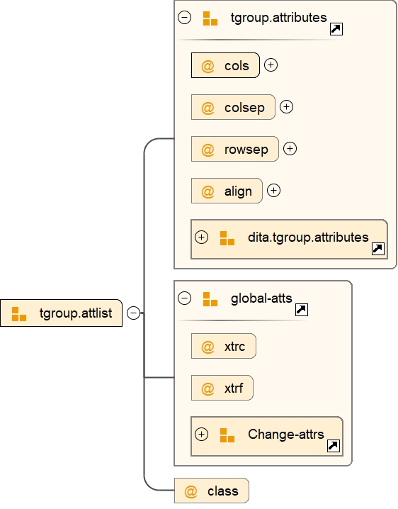Select the align attribute label
Image resolution: width=398 pixels, height=509 pixels.
coord(238,191)
